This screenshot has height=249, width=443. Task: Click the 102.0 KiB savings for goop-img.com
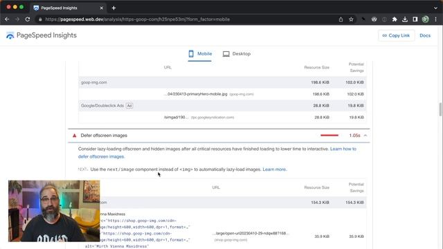pyautogui.click(x=354, y=82)
